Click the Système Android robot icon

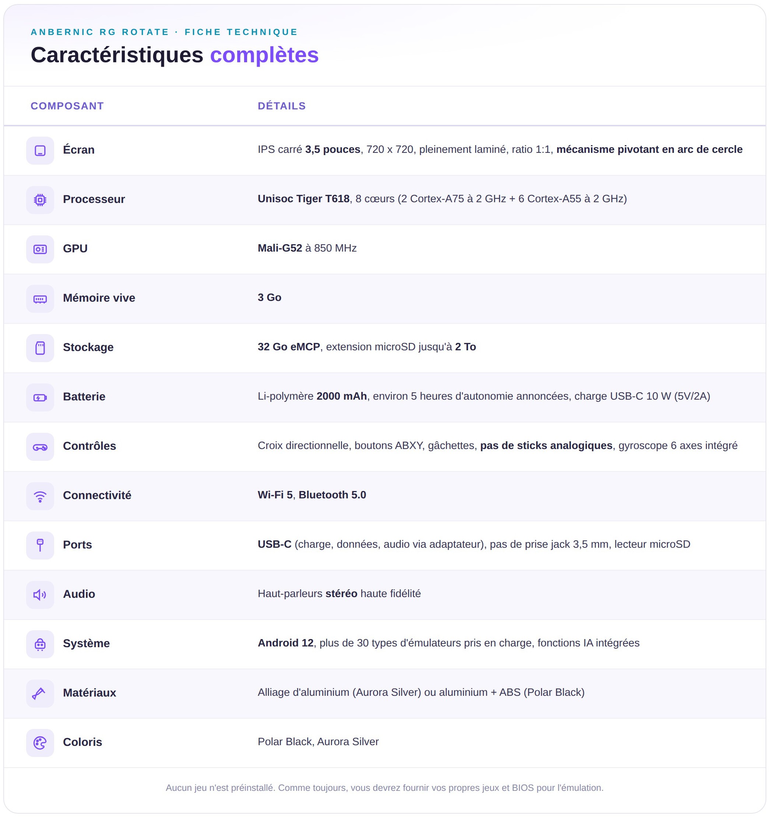pyautogui.click(x=40, y=644)
